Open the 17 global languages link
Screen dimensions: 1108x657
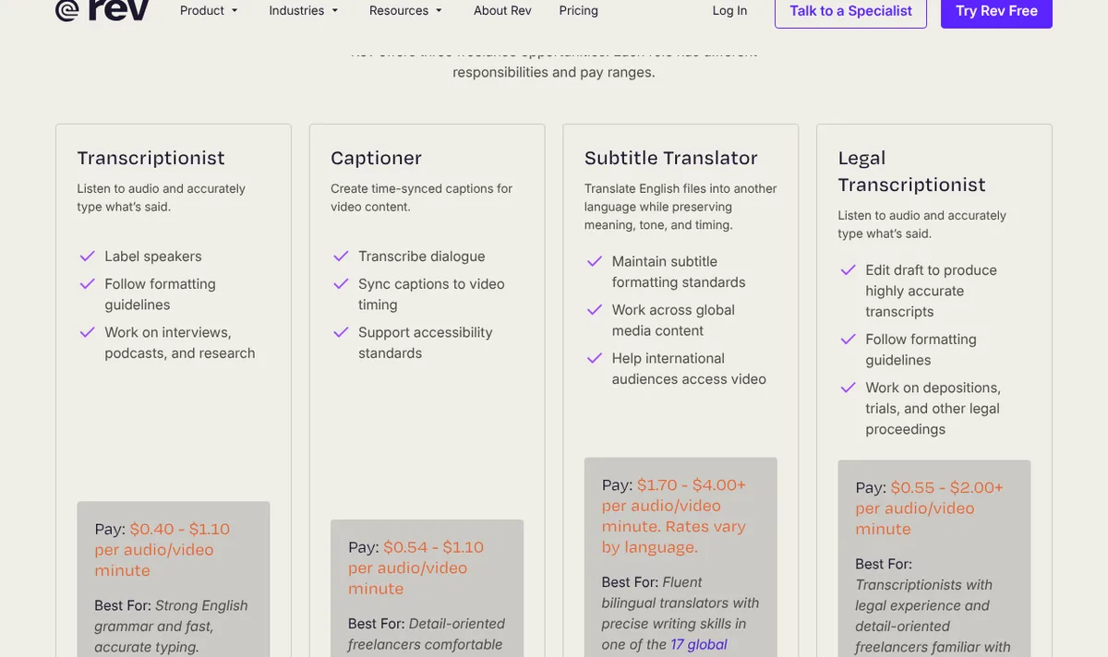(x=699, y=644)
